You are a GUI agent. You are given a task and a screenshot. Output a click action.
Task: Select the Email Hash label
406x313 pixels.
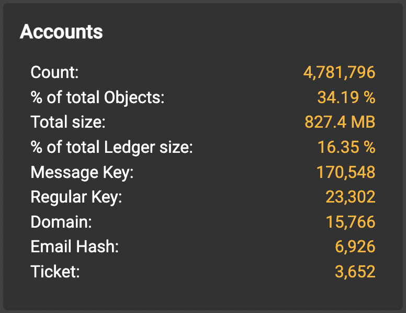(x=75, y=247)
